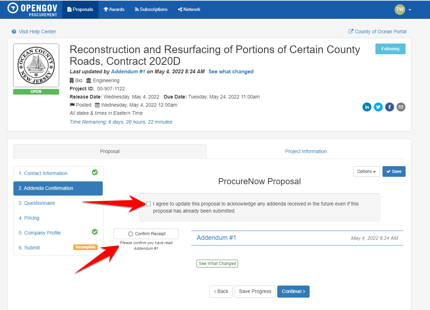Click the OpenGov Procurement logo
The height and width of the screenshot is (310, 430).
[33, 10]
